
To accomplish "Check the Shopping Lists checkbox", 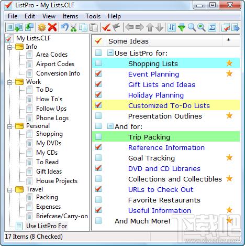I will tap(98, 63).
